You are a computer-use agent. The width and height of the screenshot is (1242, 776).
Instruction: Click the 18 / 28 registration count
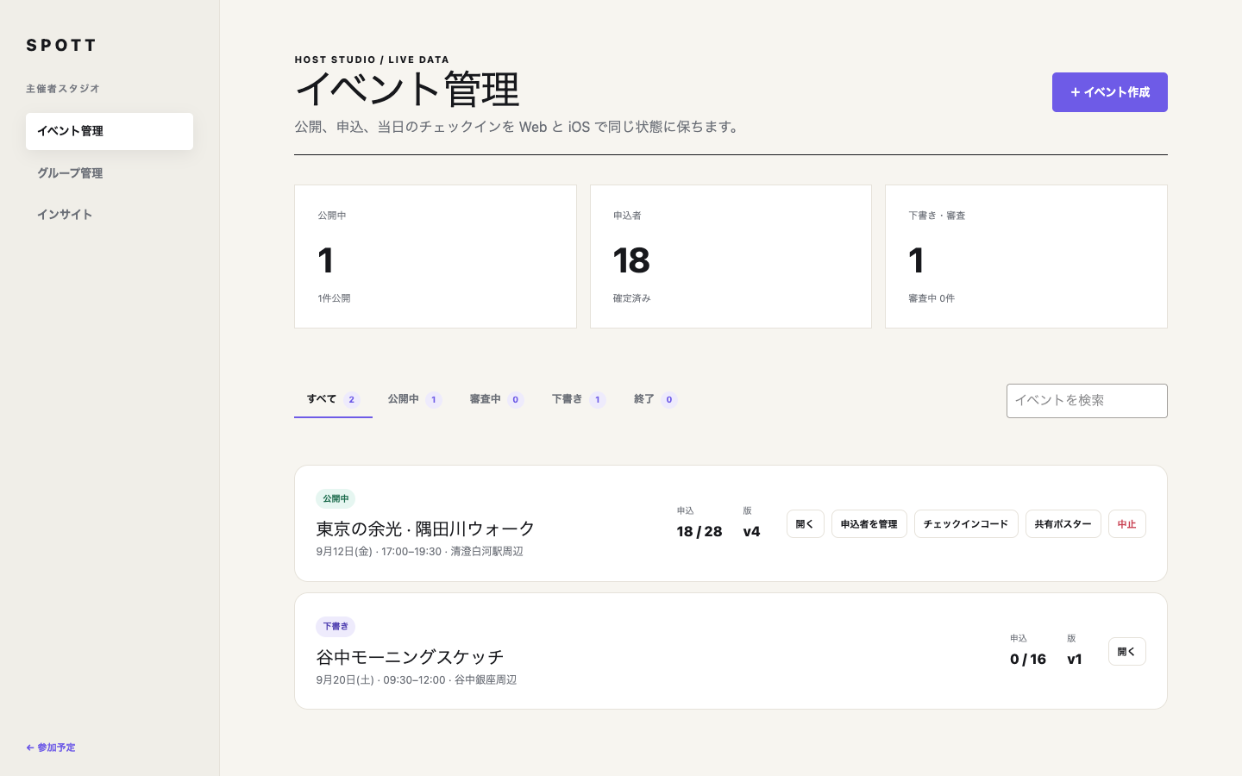[x=699, y=532]
